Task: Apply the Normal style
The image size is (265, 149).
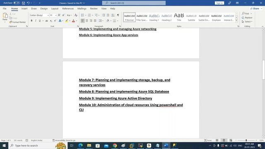Action: pyautogui.click(x=130, y=17)
